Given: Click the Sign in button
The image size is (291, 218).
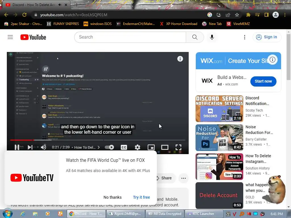Looking at the screenshot, I should [x=267, y=37].
